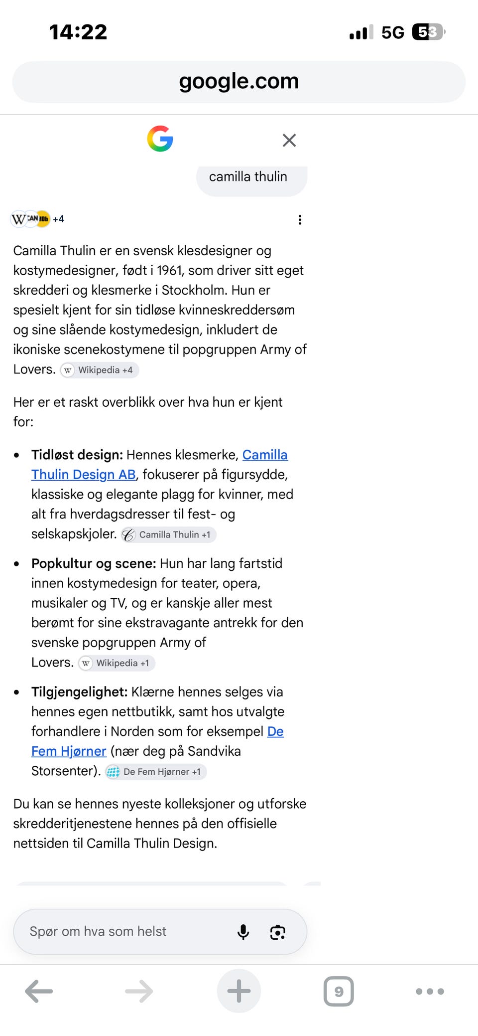Open the browser three-dots menu
The height and width of the screenshot is (1036, 478).
[x=430, y=991]
